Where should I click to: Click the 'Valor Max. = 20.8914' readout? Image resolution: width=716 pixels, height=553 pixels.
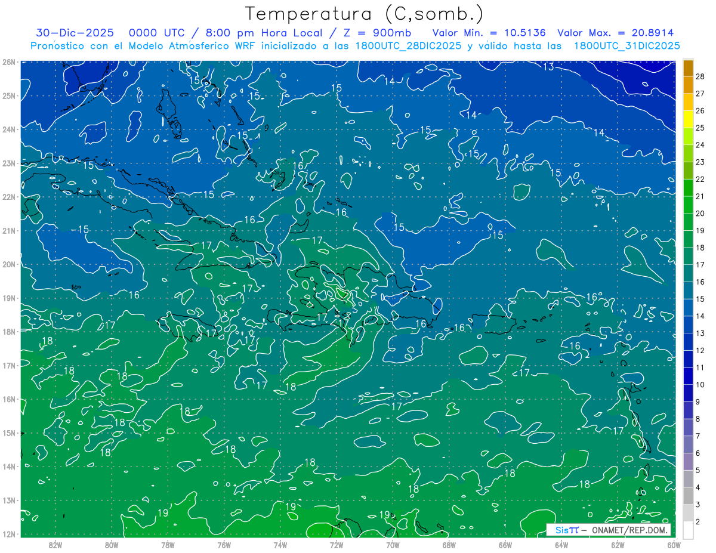point(616,33)
